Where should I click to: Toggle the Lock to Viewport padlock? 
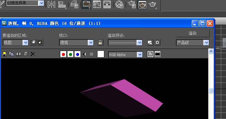(x=100, y=42)
